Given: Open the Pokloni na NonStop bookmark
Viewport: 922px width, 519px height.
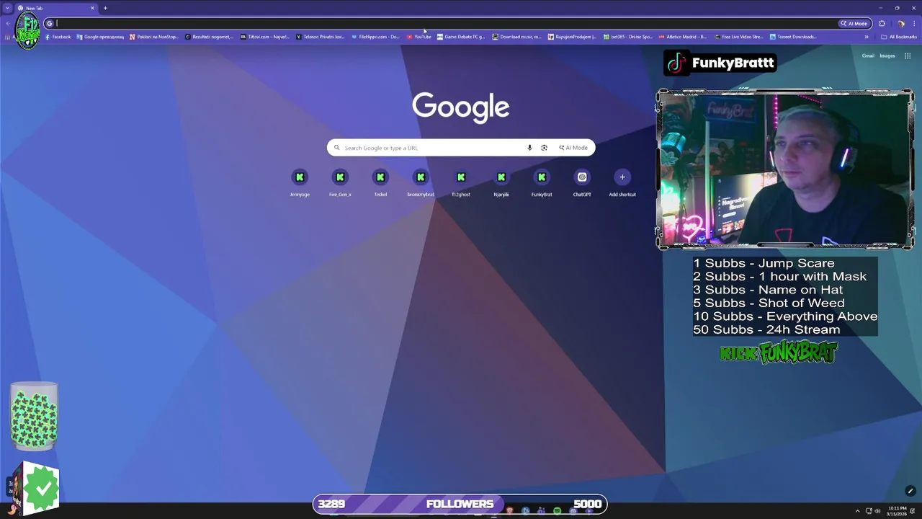Looking at the screenshot, I should pos(154,37).
